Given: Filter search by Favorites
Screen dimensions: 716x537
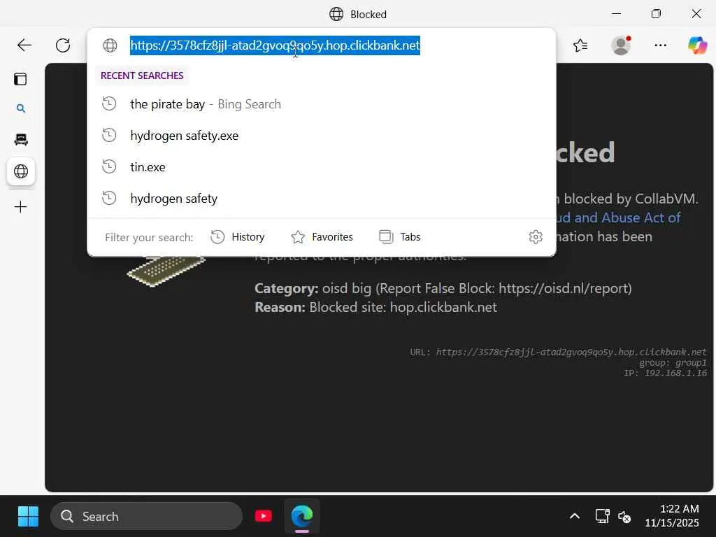Looking at the screenshot, I should (322, 237).
